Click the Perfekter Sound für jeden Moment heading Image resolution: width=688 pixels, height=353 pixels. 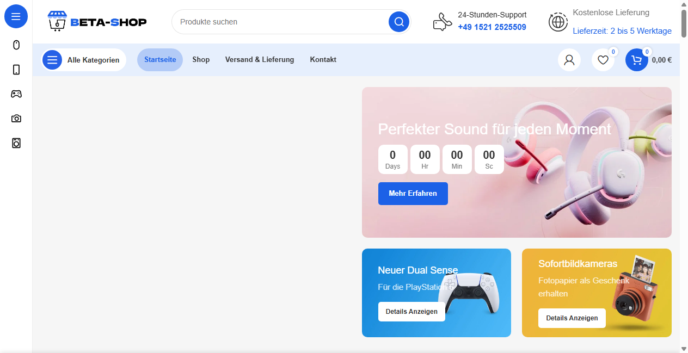(x=495, y=129)
